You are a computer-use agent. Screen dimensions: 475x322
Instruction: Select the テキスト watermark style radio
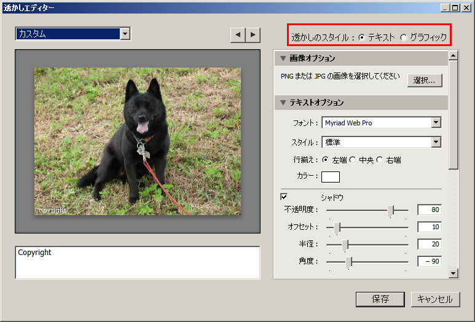coord(361,37)
